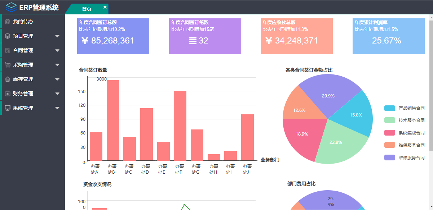Click the 维保服务合同 orange legend swatch

coord(390,145)
